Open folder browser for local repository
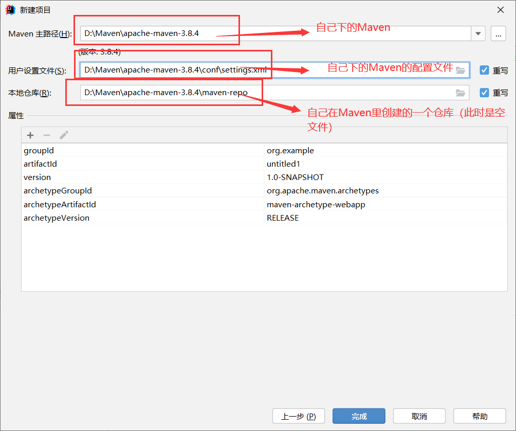 pyautogui.click(x=460, y=93)
